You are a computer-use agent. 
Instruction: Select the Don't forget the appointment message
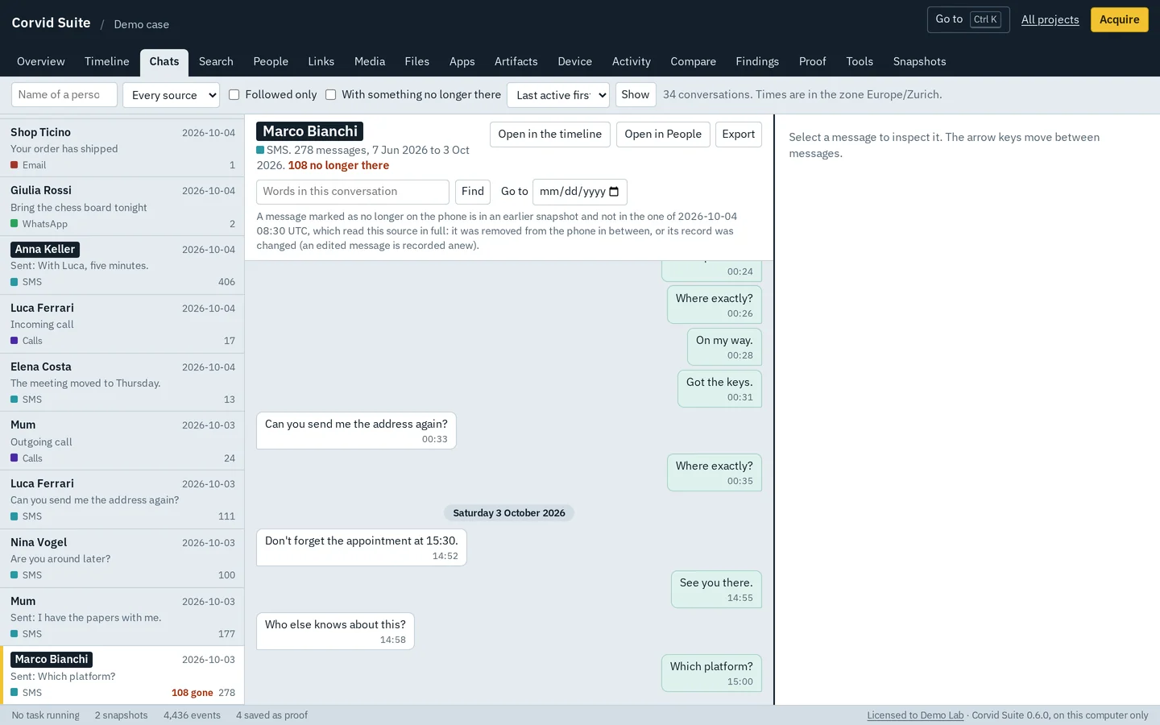click(362, 548)
